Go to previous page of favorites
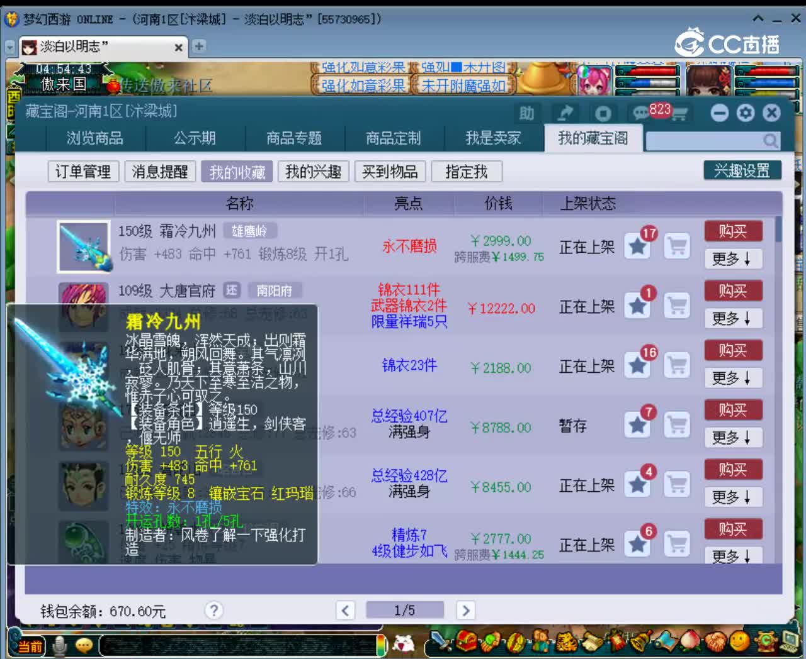This screenshot has width=806, height=659. (345, 610)
